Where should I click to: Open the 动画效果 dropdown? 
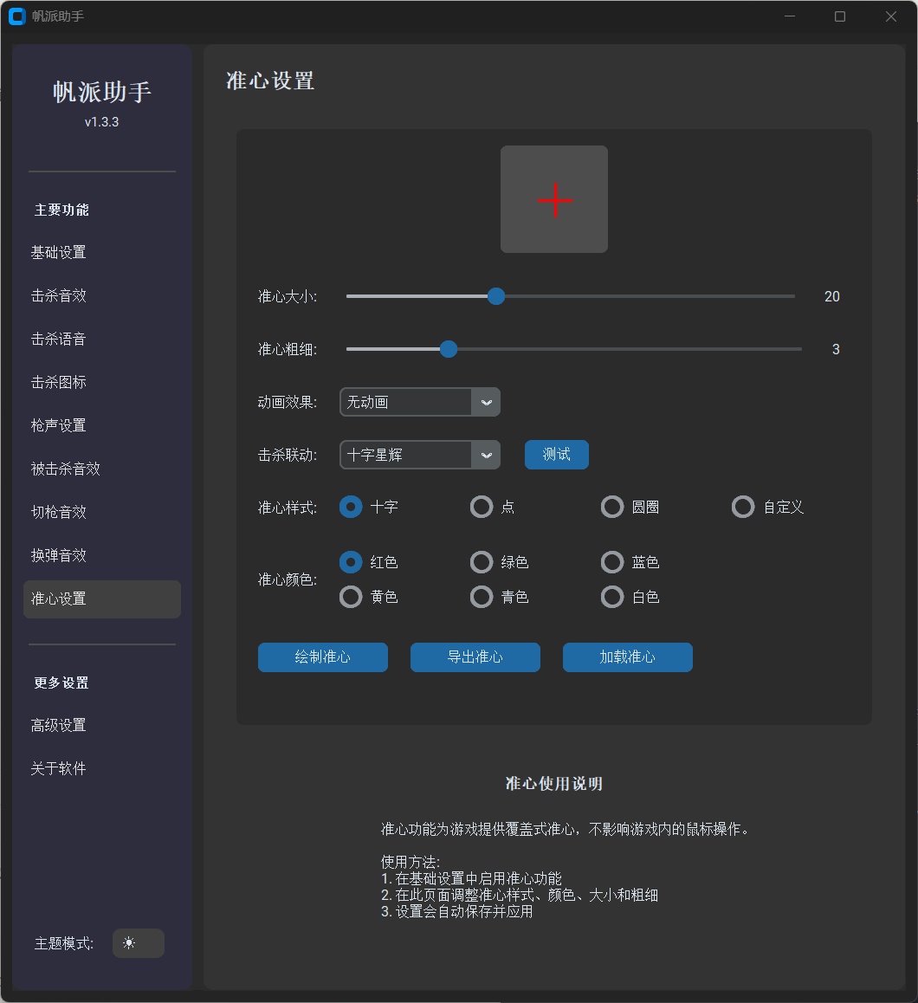click(x=419, y=402)
